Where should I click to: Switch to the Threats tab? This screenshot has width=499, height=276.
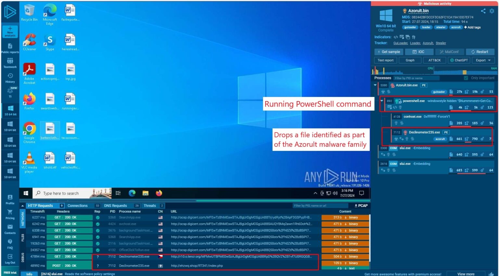pyautogui.click(x=150, y=206)
